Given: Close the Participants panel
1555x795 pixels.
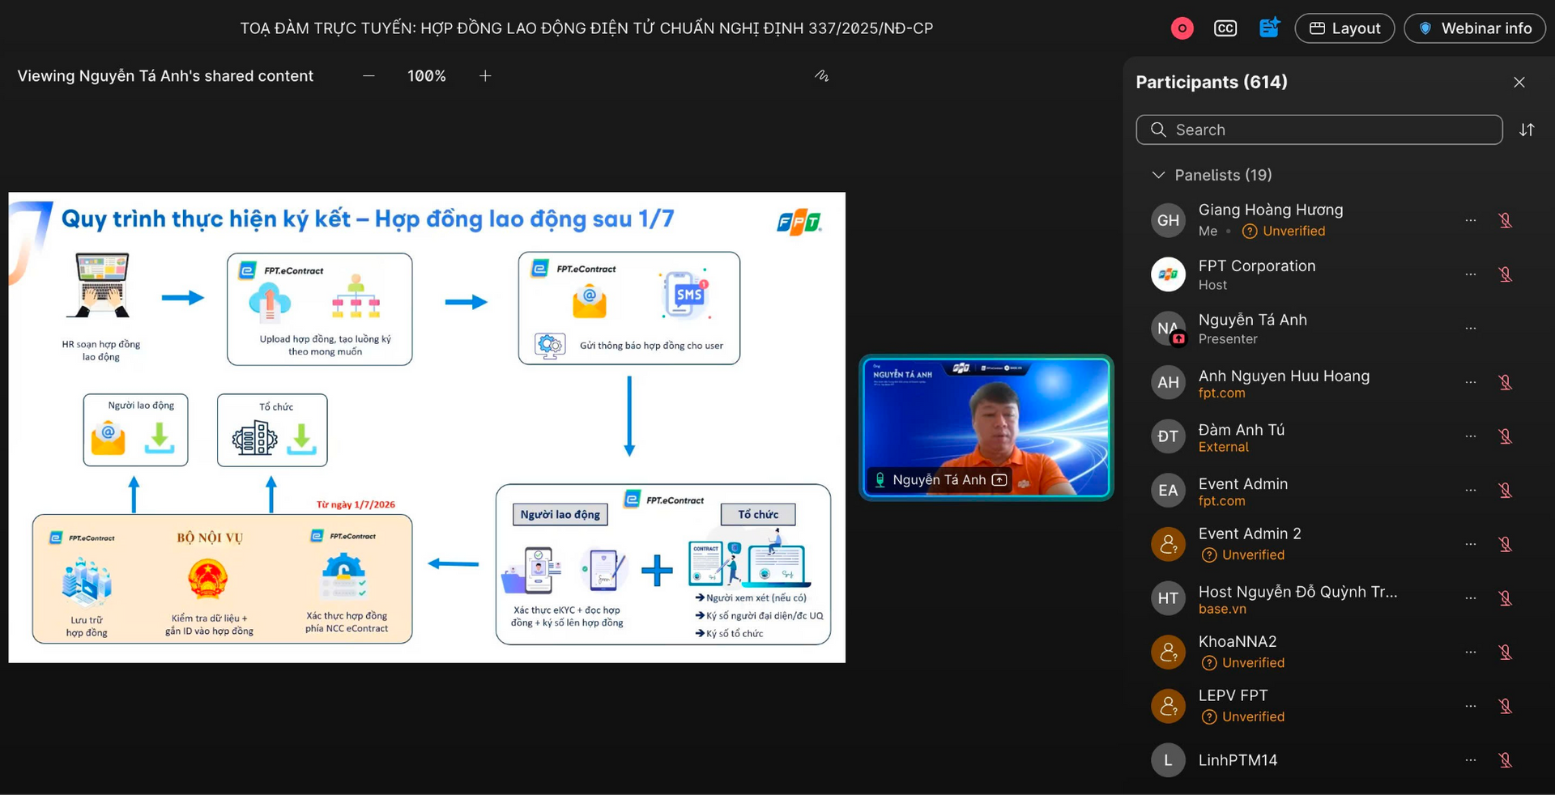Looking at the screenshot, I should tap(1519, 83).
